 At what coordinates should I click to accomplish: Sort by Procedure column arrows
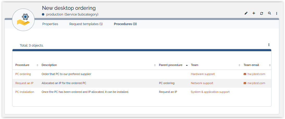pos(37,65)
